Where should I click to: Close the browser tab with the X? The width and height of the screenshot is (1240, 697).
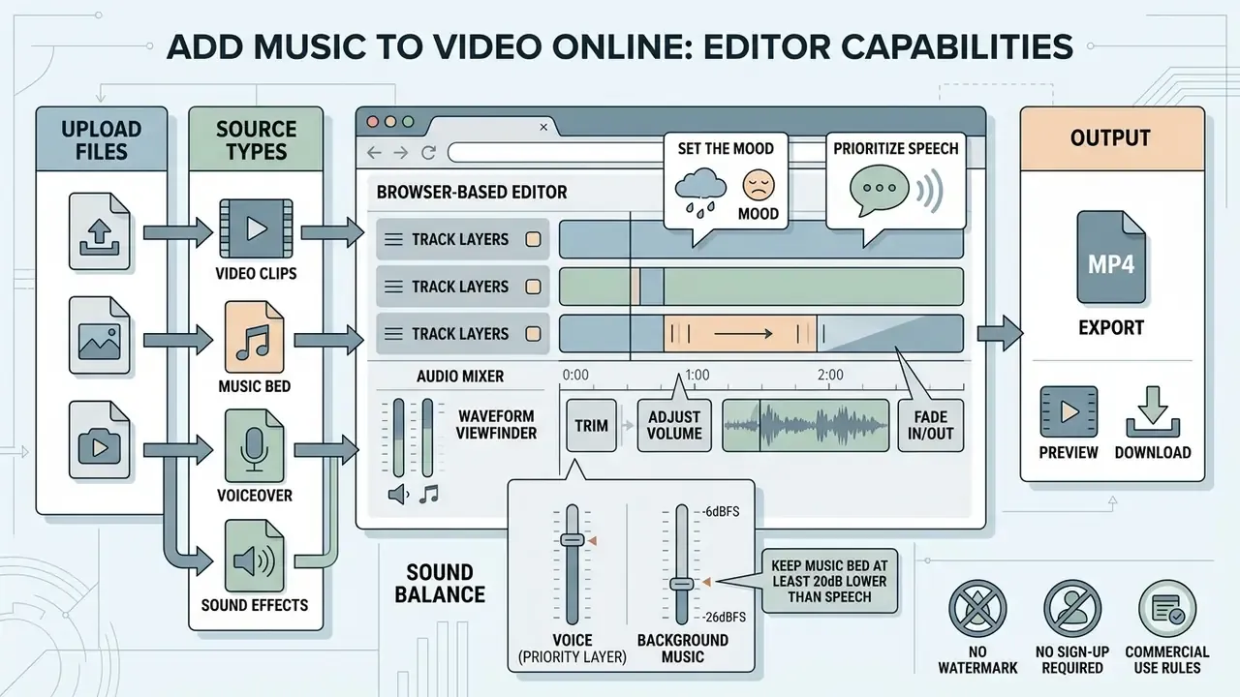click(542, 126)
